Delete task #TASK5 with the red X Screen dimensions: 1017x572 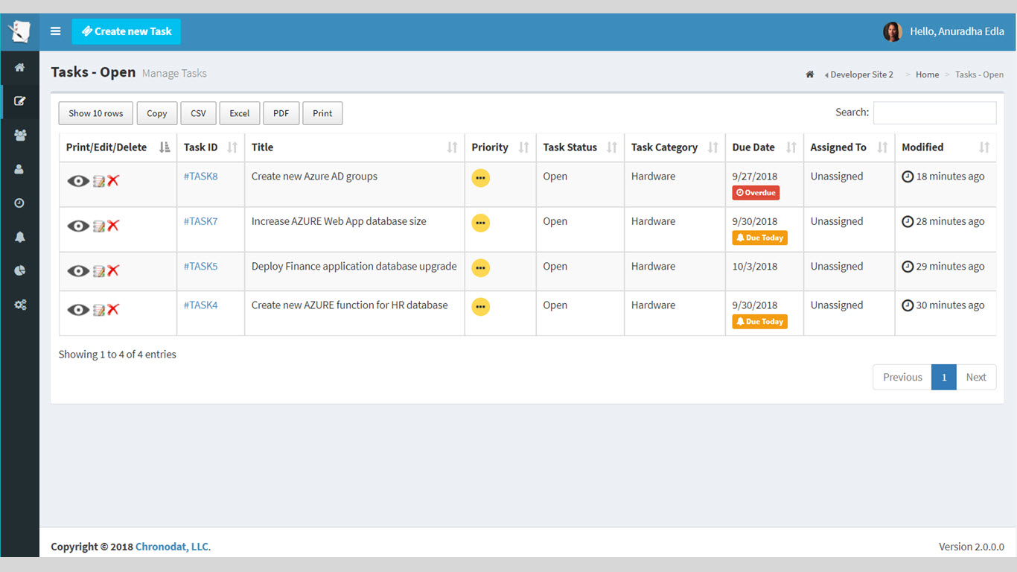click(113, 270)
